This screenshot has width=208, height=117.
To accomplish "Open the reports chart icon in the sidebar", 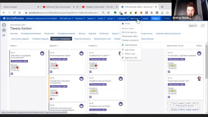I will tap(4, 35).
